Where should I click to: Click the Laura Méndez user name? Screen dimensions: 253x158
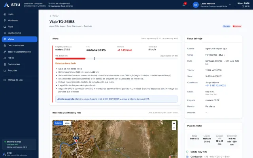(208, 4)
